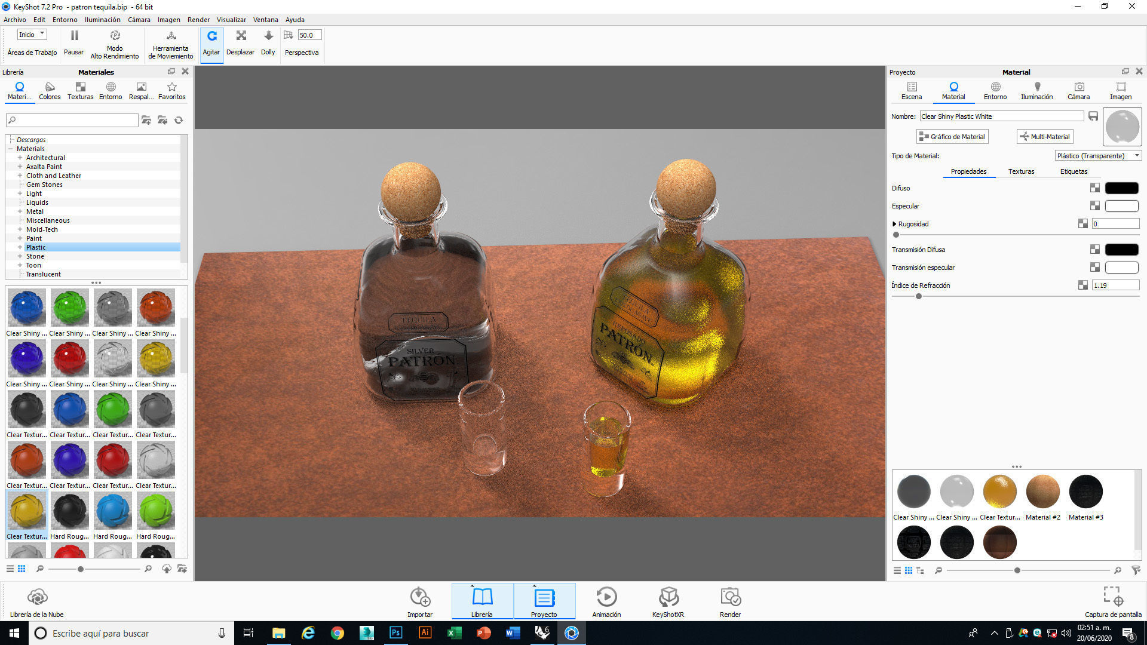Open the Áreas de Trabajo Inicio dropdown

(x=32, y=35)
